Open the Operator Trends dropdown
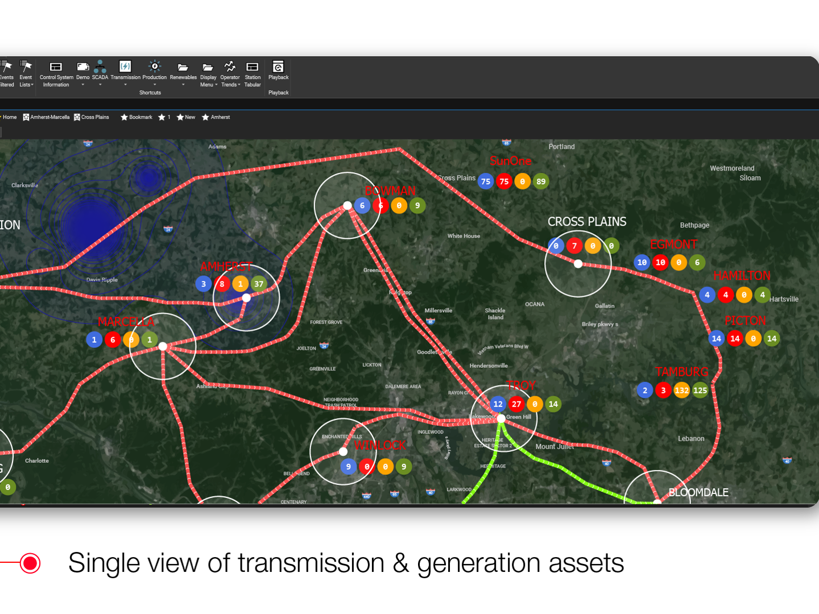This screenshot has width=819, height=614. pos(230,74)
